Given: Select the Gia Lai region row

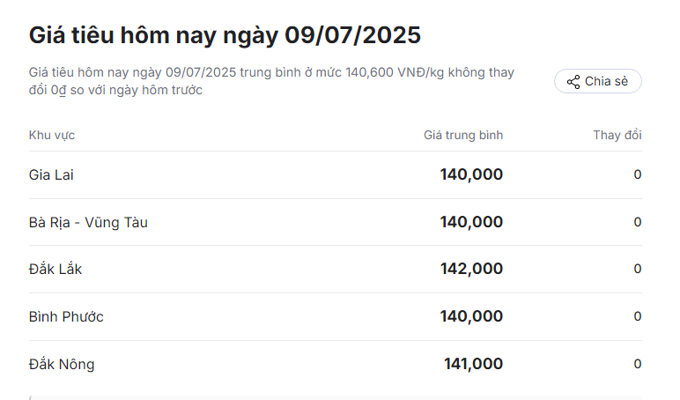Looking at the screenshot, I should click(336, 174).
